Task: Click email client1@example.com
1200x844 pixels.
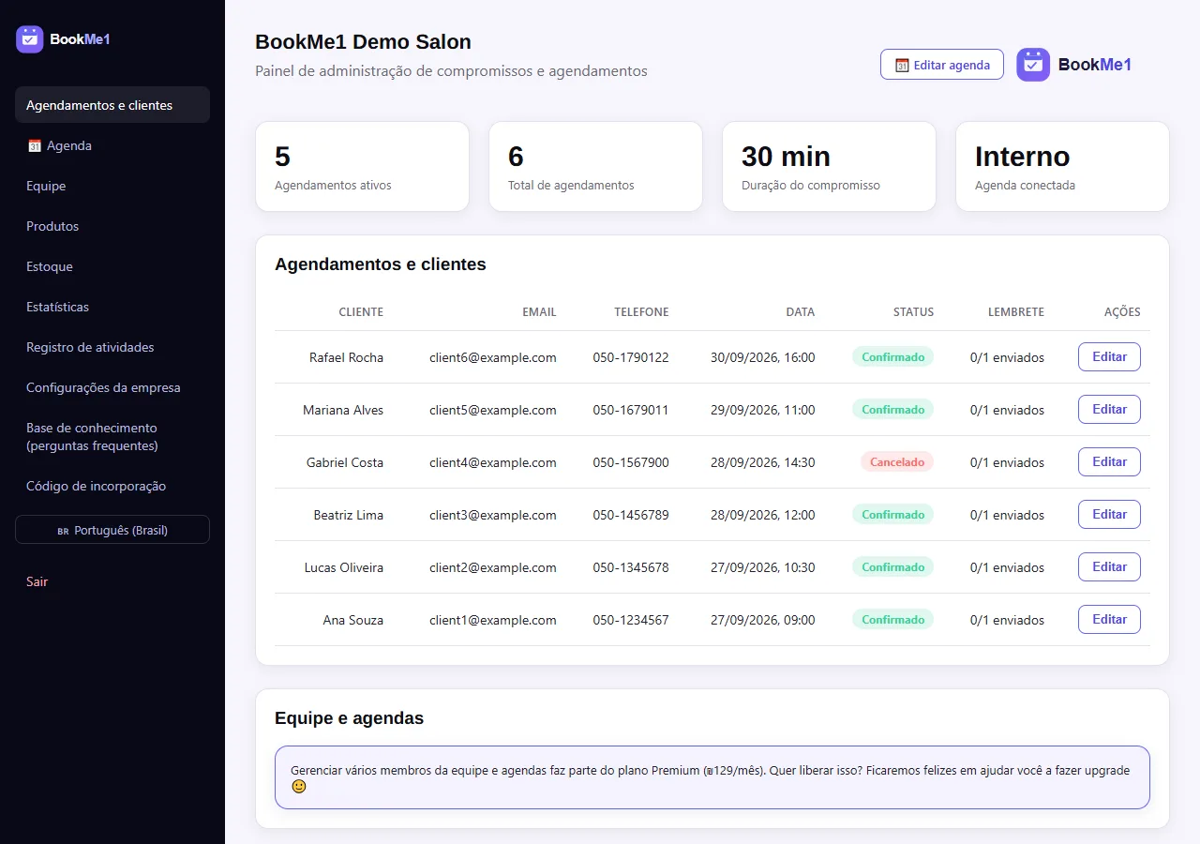Action: point(493,620)
